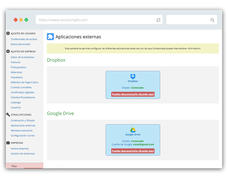
Task: Click the gear icon beside Ajustes de empresa
Action: pos(8,51)
